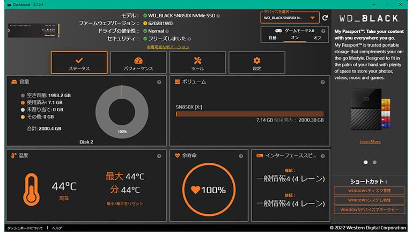This screenshot has height=232, width=412.
Task: Select the second carousel dot in ad panel
Action: tap(374, 162)
